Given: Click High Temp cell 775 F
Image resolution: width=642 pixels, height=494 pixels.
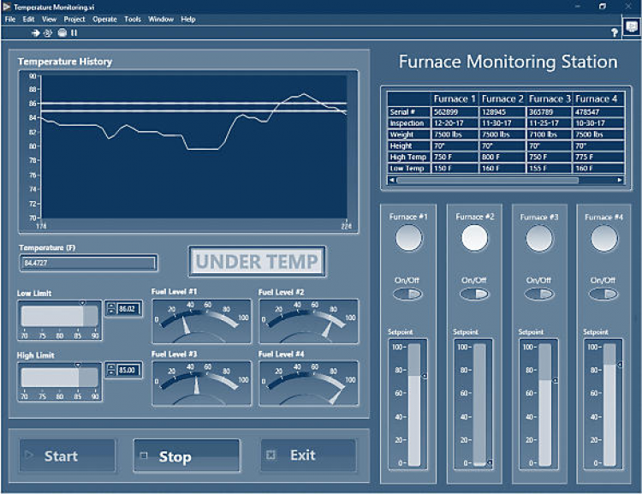Looking at the screenshot, I should [x=598, y=157].
